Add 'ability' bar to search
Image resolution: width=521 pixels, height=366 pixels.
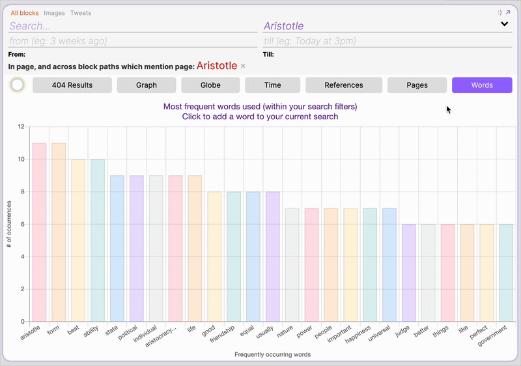[98, 240]
